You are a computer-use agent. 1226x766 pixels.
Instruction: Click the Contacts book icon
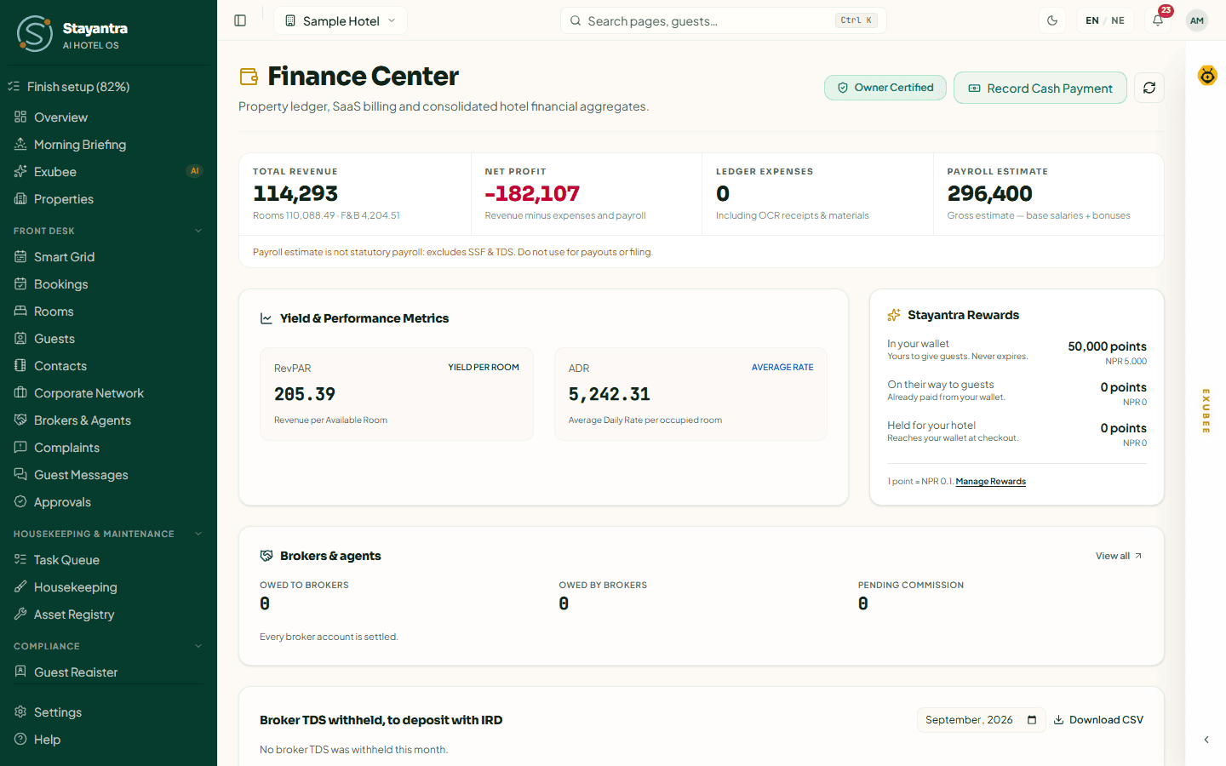pos(20,365)
